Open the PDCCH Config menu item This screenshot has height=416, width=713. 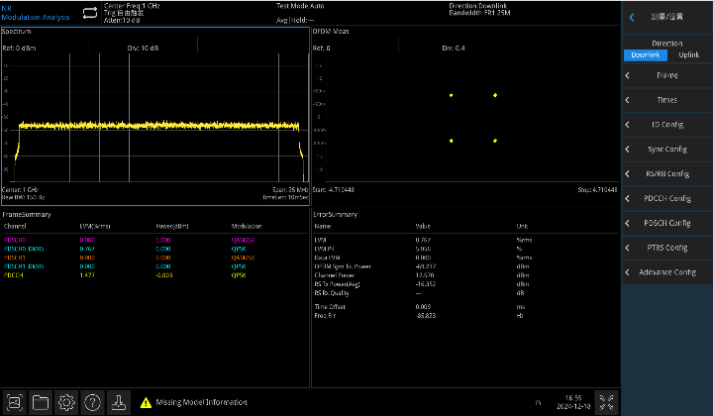tap(666, 198)
